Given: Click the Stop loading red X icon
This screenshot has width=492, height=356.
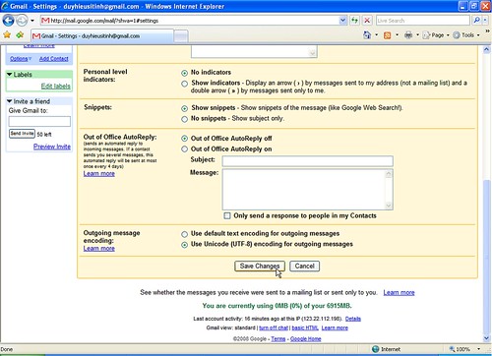Looking at the screenshot, I should (367, 21).
